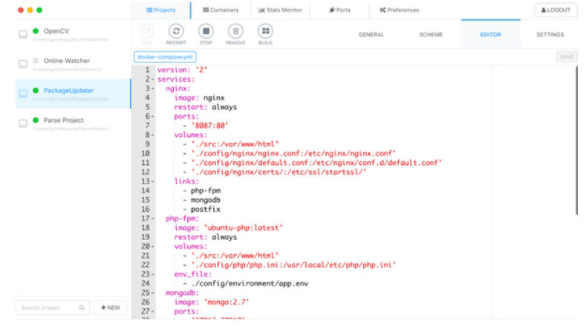Screen dimensions: 586x330
Task: Switch to the Containers tab
Action: 220,10
